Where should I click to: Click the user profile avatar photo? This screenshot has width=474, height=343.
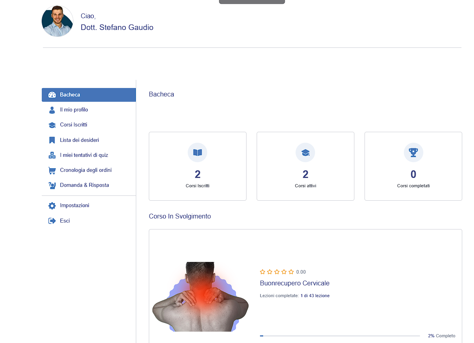[57, 21]
